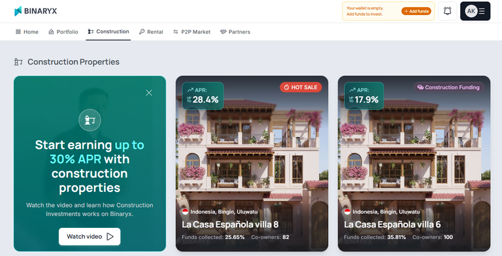The height and width of the screenshot is (256, 502).
Task: Click the Watch video button
Action: [90, 236]
